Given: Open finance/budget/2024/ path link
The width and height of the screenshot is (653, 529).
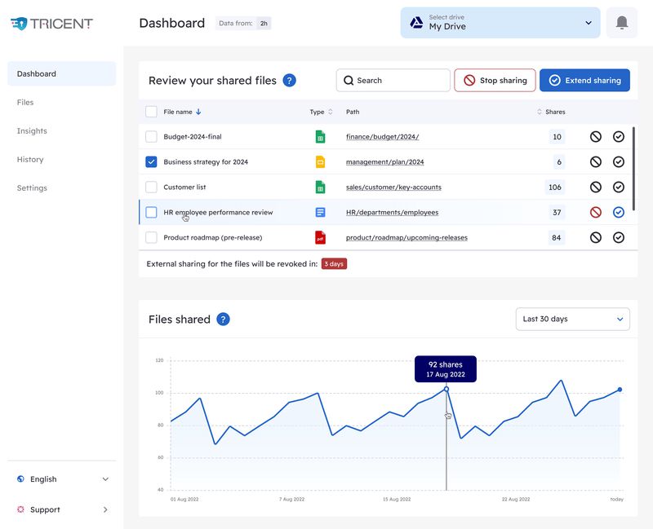Looking at the screenshot, I should coord(382,136).
